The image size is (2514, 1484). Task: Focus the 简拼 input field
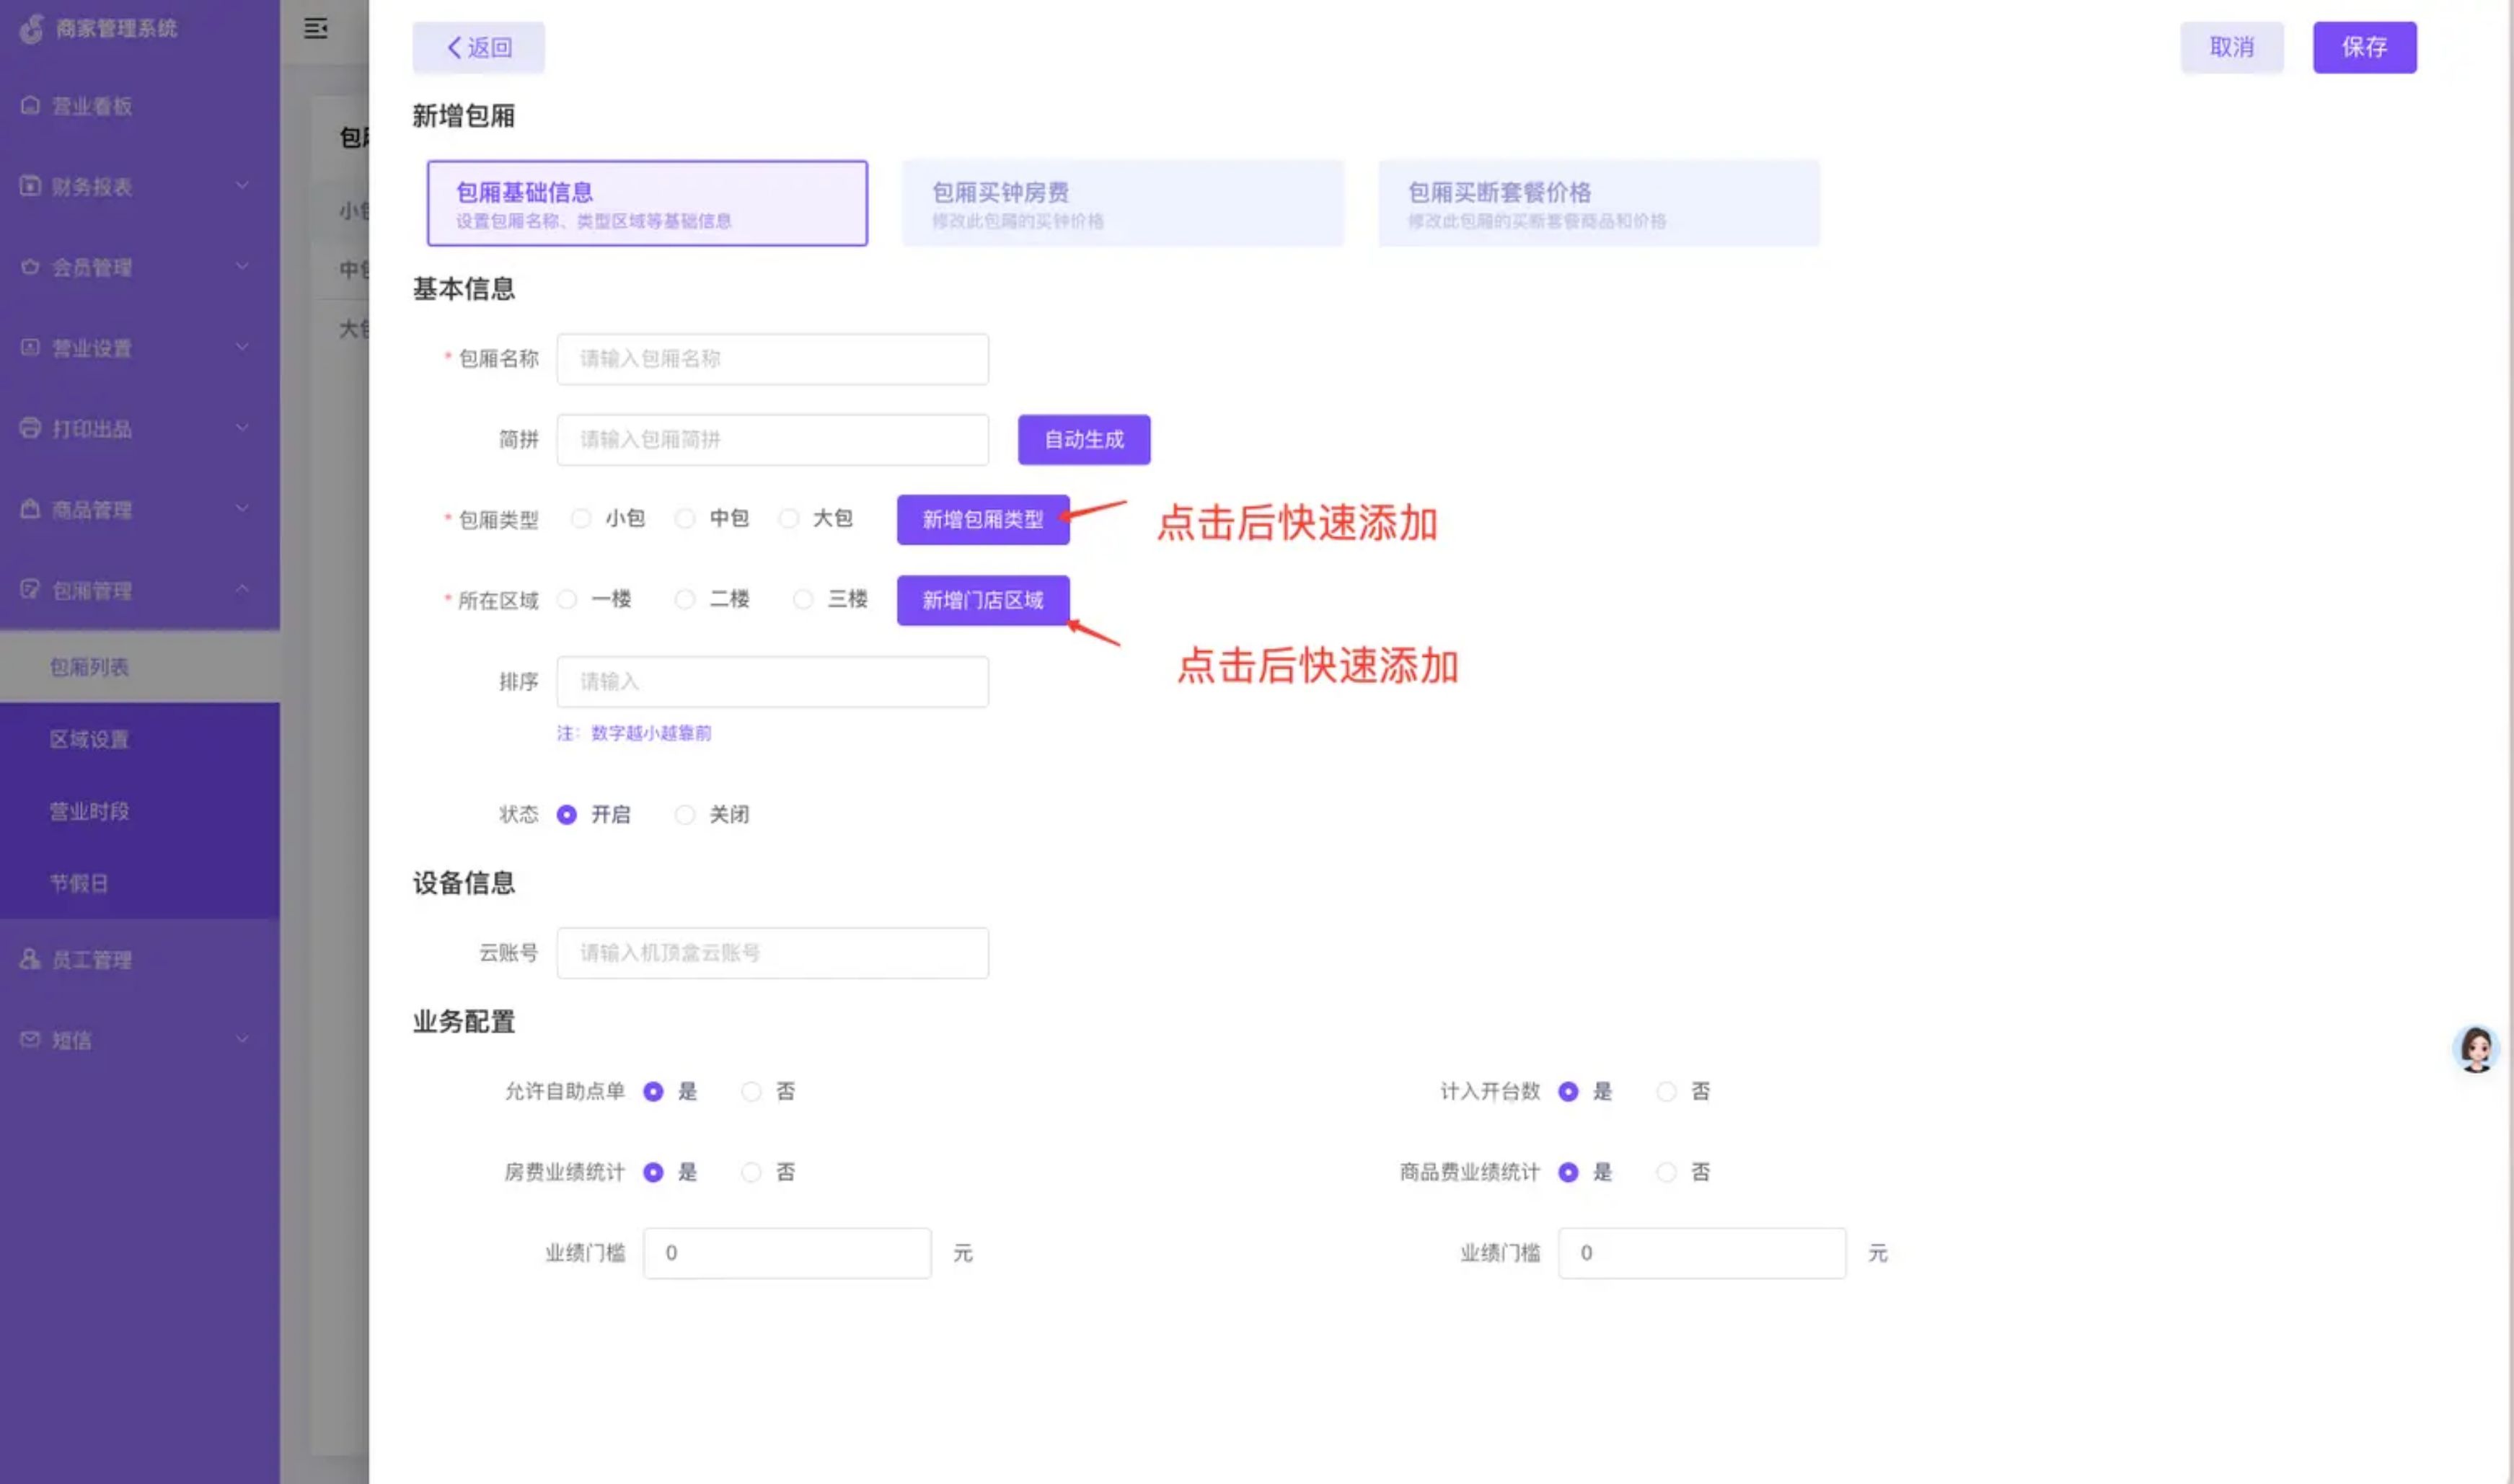(773, 439)
